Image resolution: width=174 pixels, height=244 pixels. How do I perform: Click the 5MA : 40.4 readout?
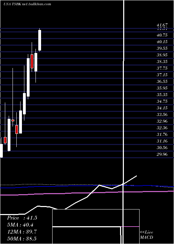point(20,225)
